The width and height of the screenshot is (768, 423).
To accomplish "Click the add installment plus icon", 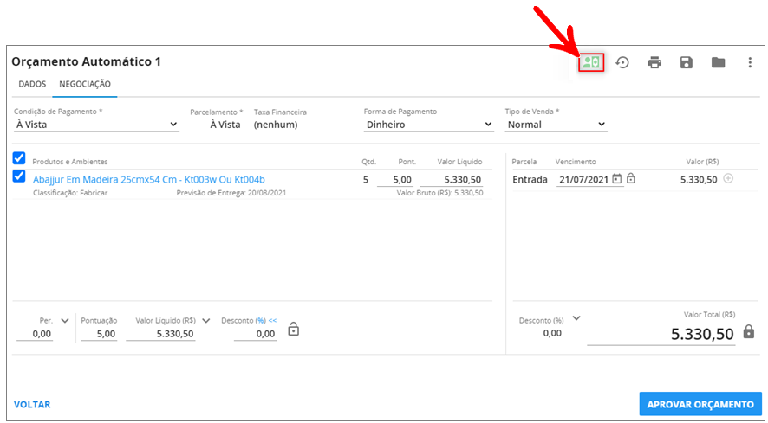I will (x=727, y=179).
